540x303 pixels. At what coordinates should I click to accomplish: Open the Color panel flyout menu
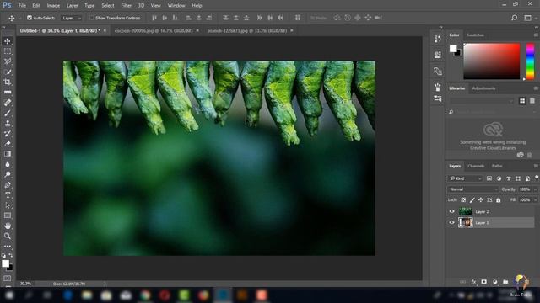coord(536,35)
